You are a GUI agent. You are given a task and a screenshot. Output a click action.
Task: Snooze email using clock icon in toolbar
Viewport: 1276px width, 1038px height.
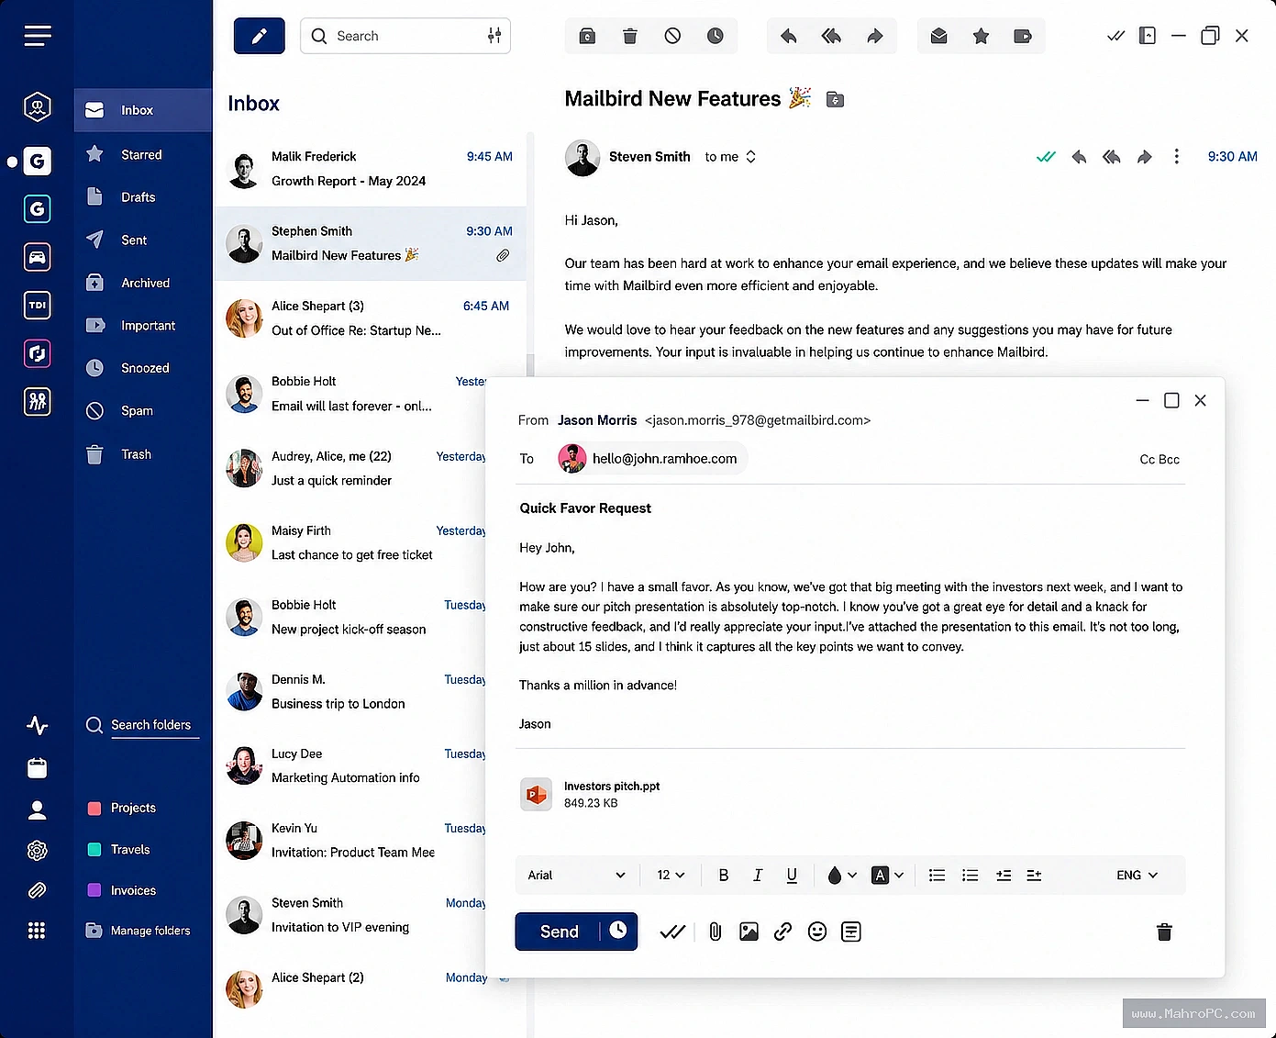click(716, 36)
